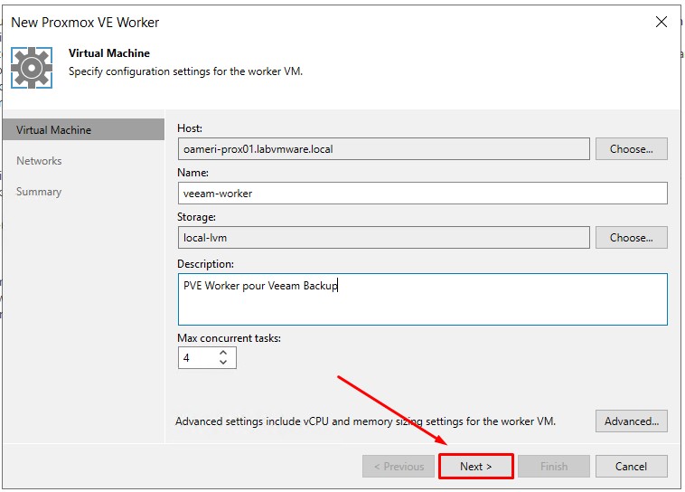Viewport: 685px width, 492px height.
Task: Click the Finish button
Action: click(x=554, y=467)
